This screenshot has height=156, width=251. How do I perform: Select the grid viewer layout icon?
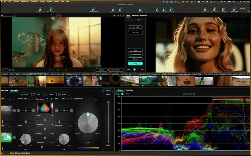point(139,19)
